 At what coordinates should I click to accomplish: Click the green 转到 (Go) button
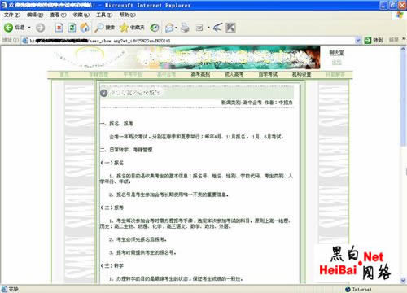pyautogui.click(x=374, y=41)
